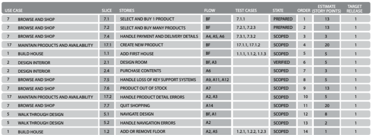
Task: Click the 'PRODUCT OUT OF STOCK' story
Action: (143, 88)
